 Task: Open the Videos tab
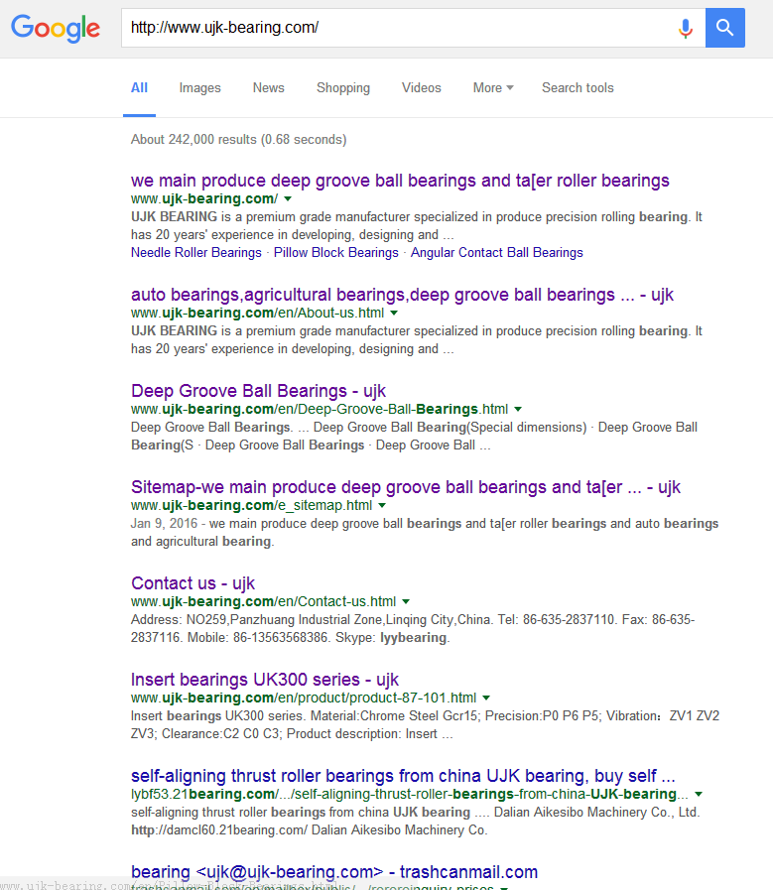421,88
